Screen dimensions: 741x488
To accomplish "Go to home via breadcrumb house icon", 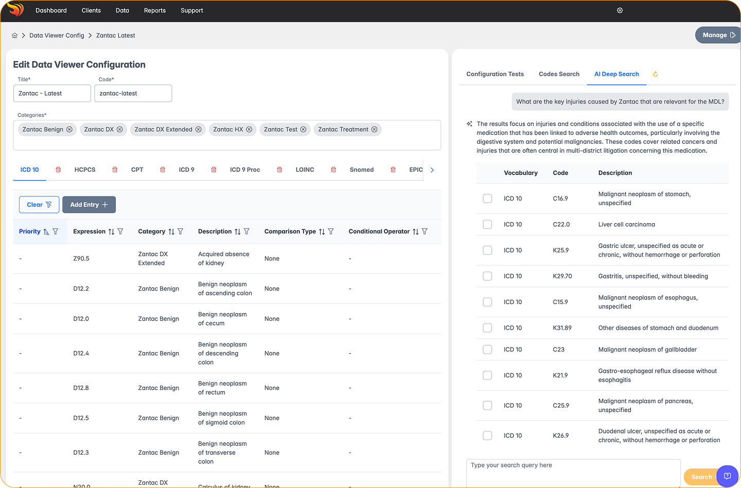I will 14,35.
